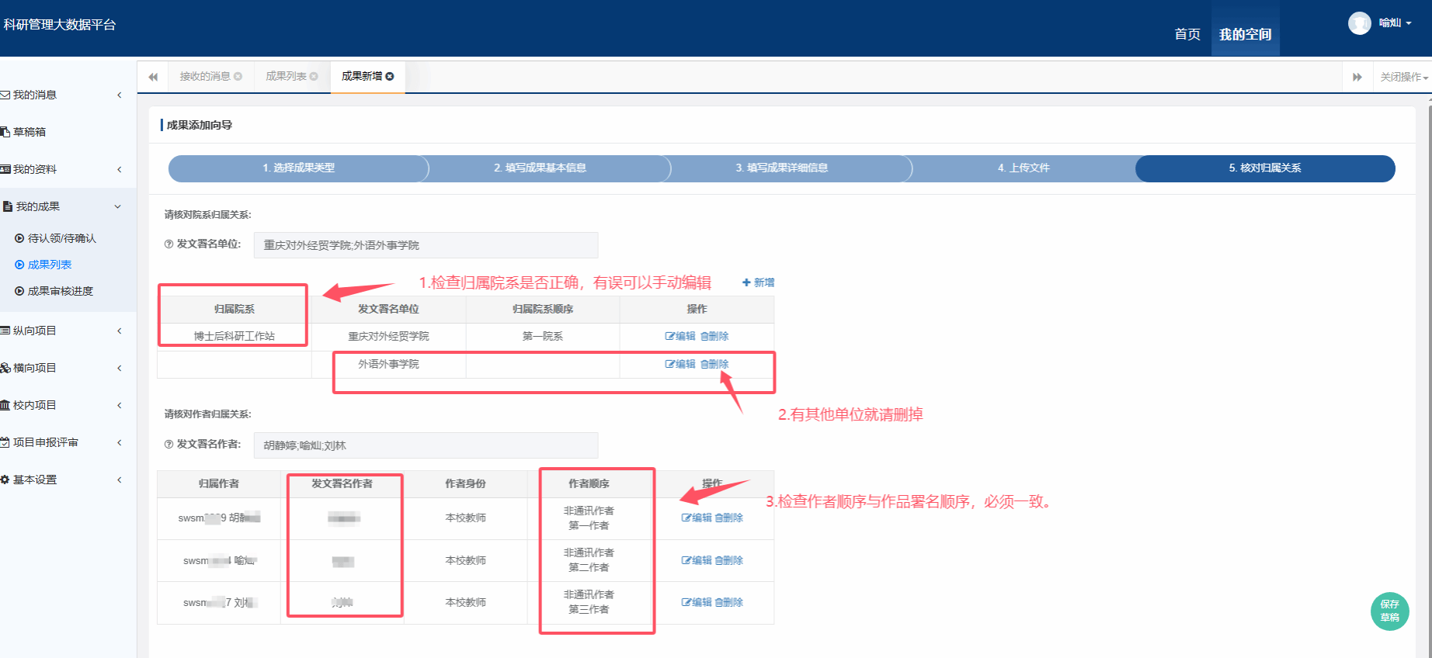
Task: Edit the first author row
Action: coord(696,518)
